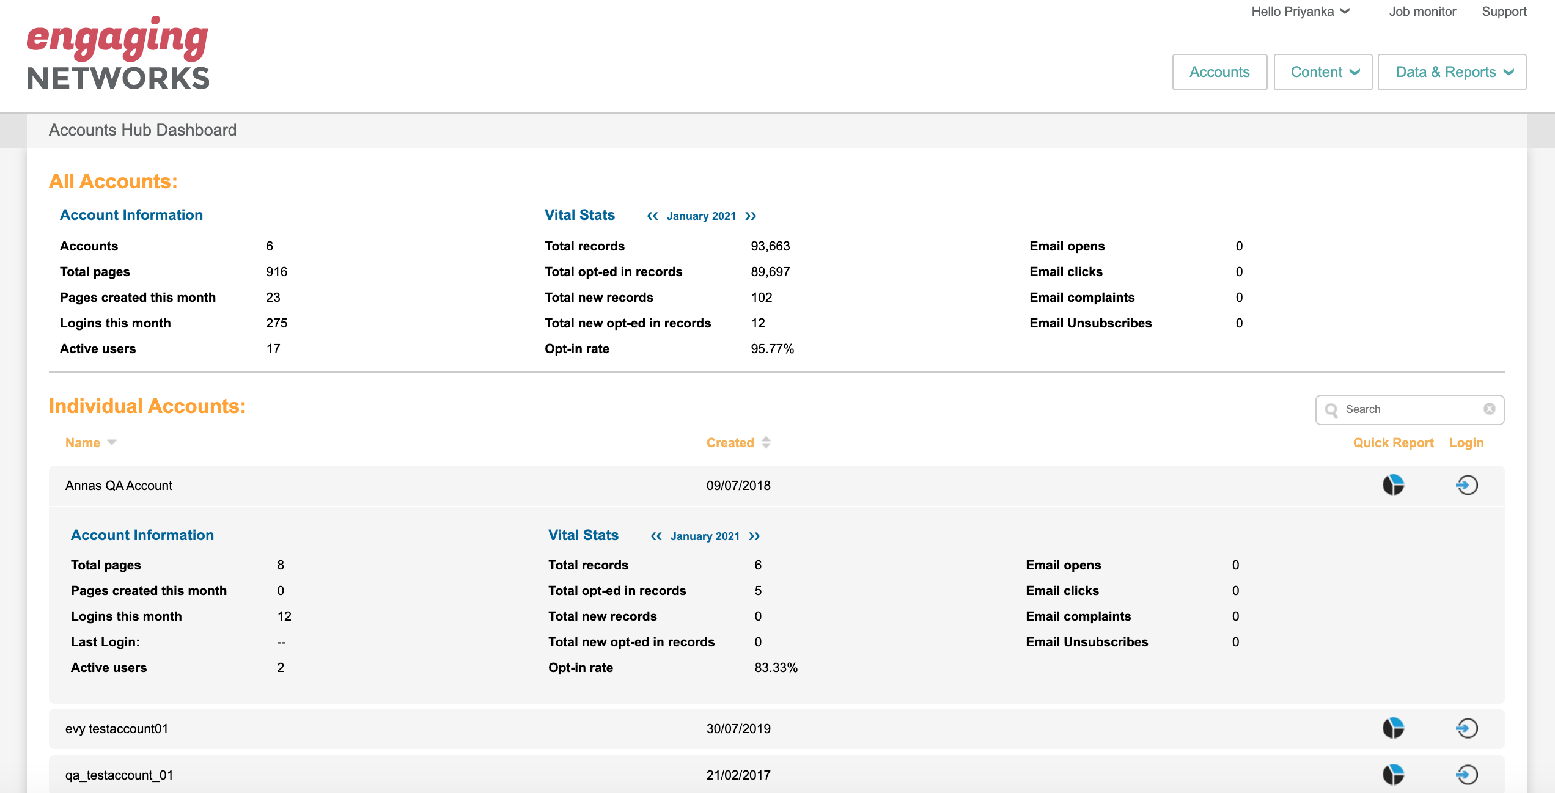Clear the search field with X icon
Image resolution: width=1555 pixels, height=793 pixels.
[x=1490, y=409]
